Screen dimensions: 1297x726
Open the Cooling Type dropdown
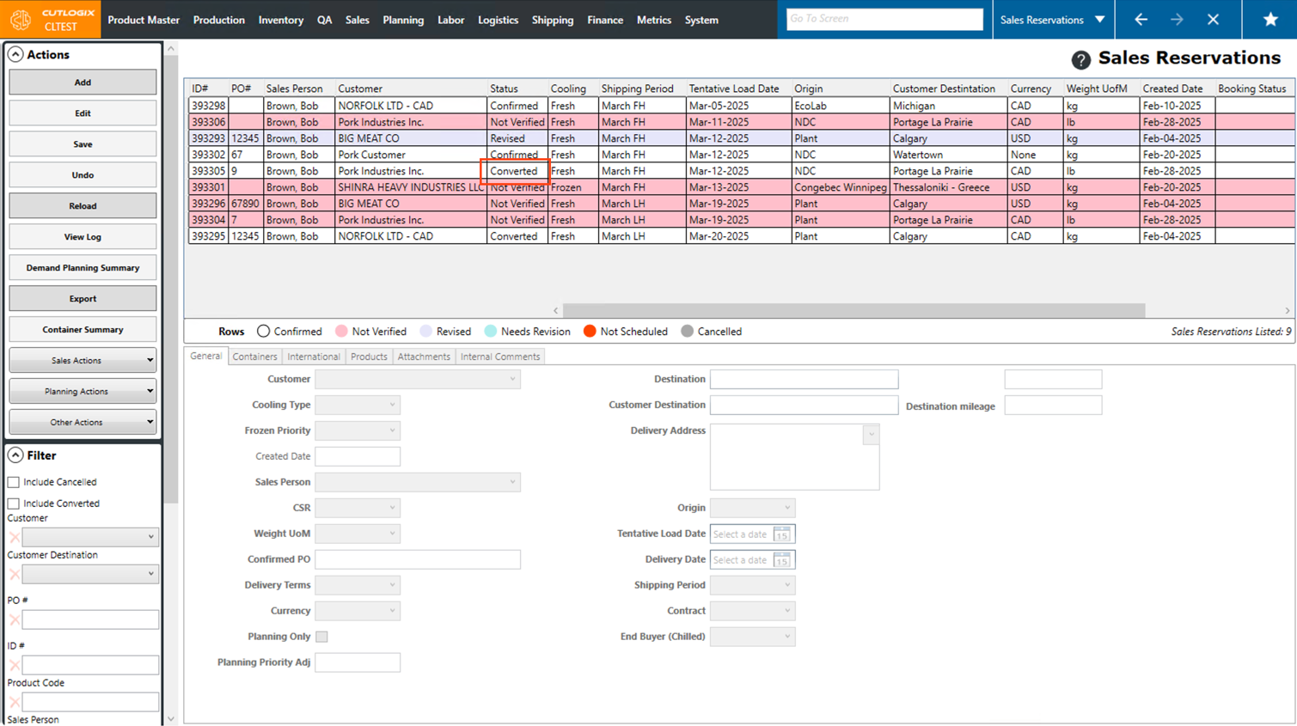pyautogui.click(x=358, y=405)
